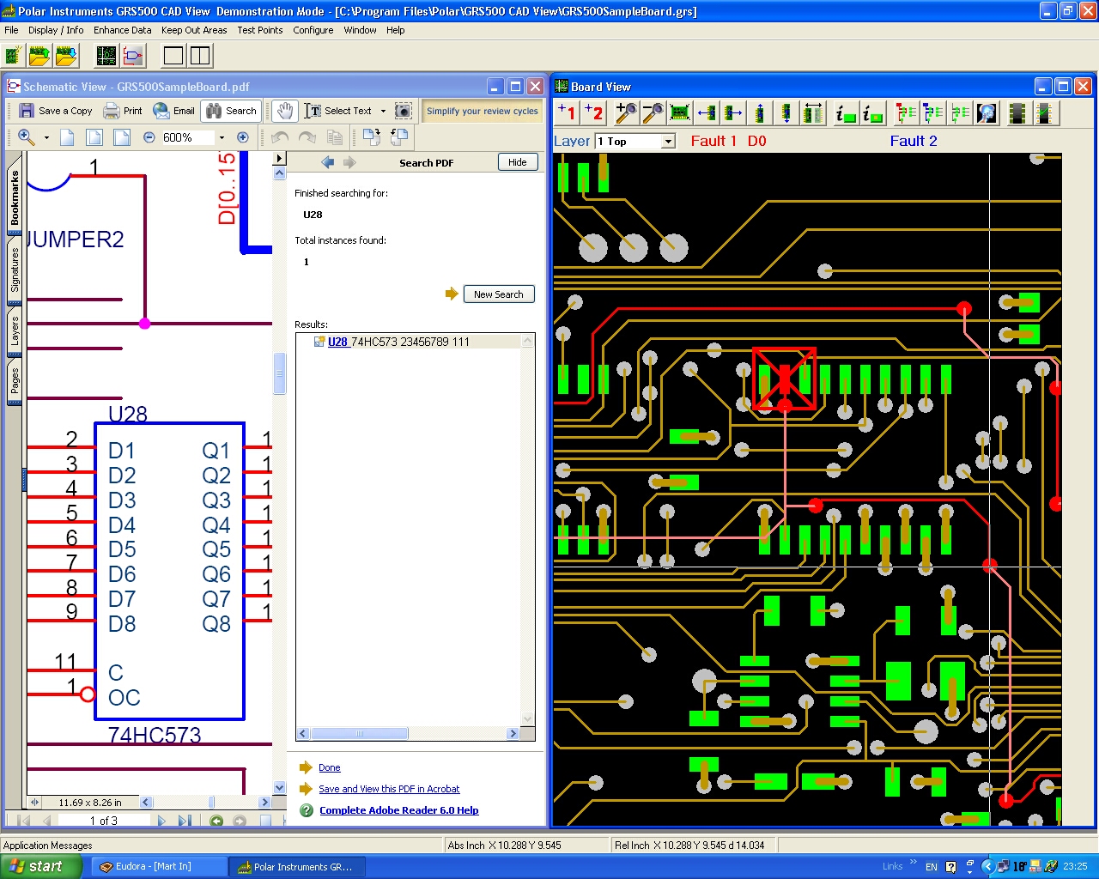Click the Email button in PDF toolbar
This screenshot has width=1099, height=879.
pos(174,111)
